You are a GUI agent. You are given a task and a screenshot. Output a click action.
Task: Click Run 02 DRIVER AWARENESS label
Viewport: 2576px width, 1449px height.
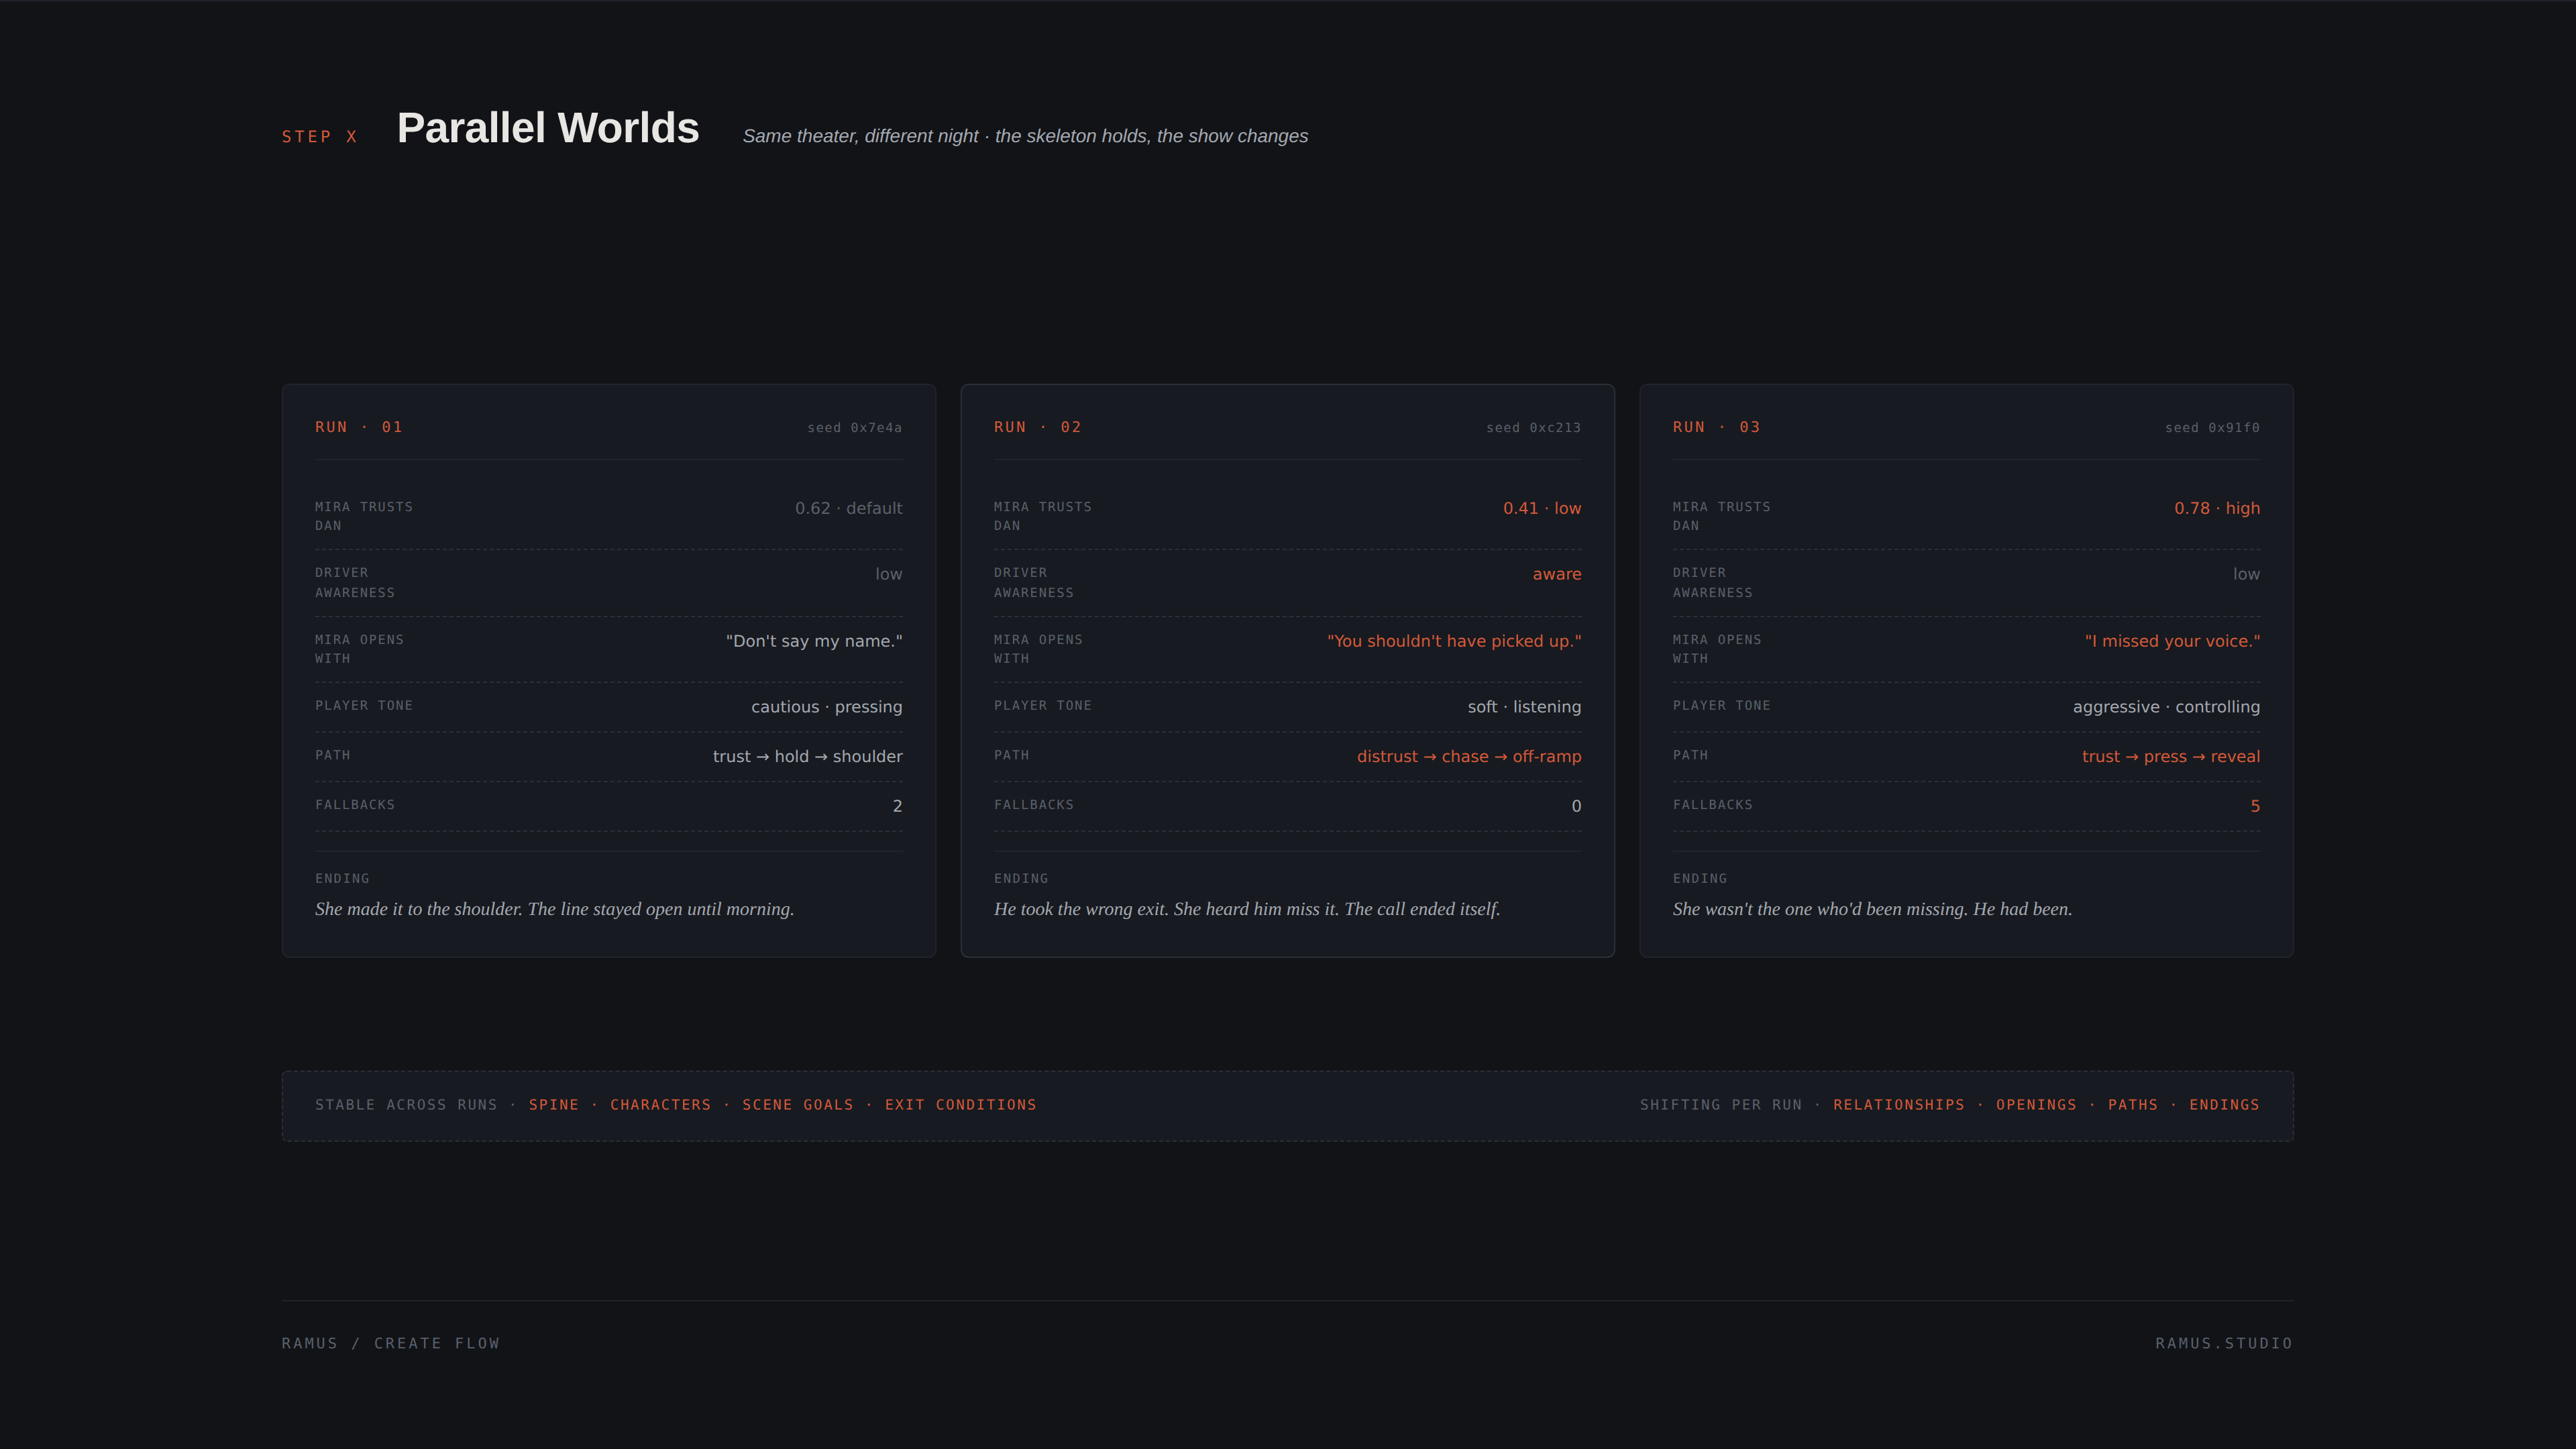tap(1034, 583)
